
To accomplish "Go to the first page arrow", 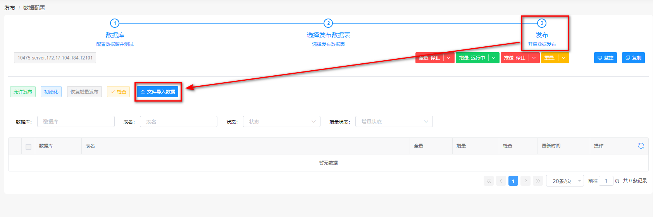I will point(489,181).
